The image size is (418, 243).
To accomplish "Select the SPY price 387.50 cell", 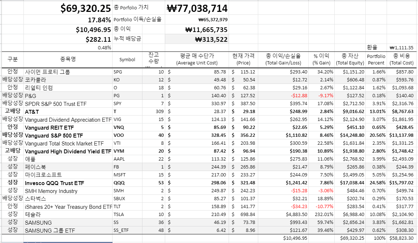I will 243,104.
